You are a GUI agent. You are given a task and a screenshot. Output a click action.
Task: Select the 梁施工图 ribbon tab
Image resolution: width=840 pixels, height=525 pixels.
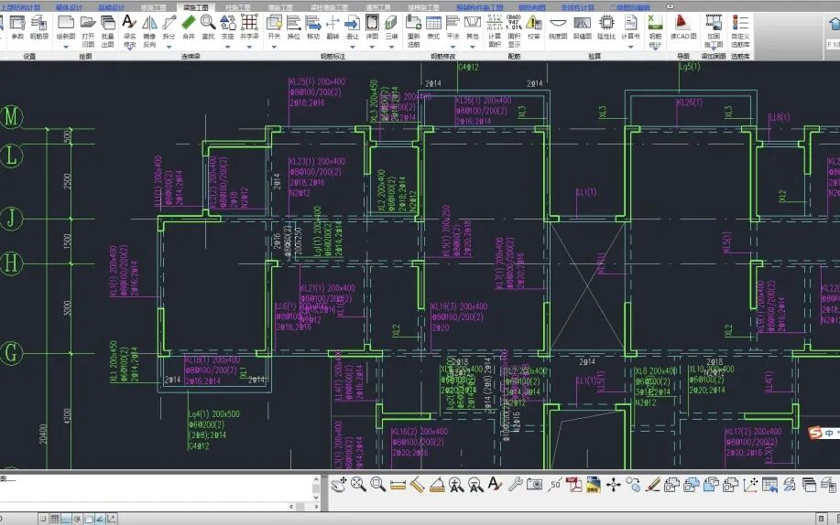(x=195, y=7)
